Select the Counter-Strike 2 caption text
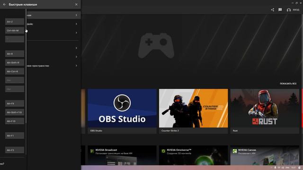This screenshot has width=303, height=170. pos(170,131)
